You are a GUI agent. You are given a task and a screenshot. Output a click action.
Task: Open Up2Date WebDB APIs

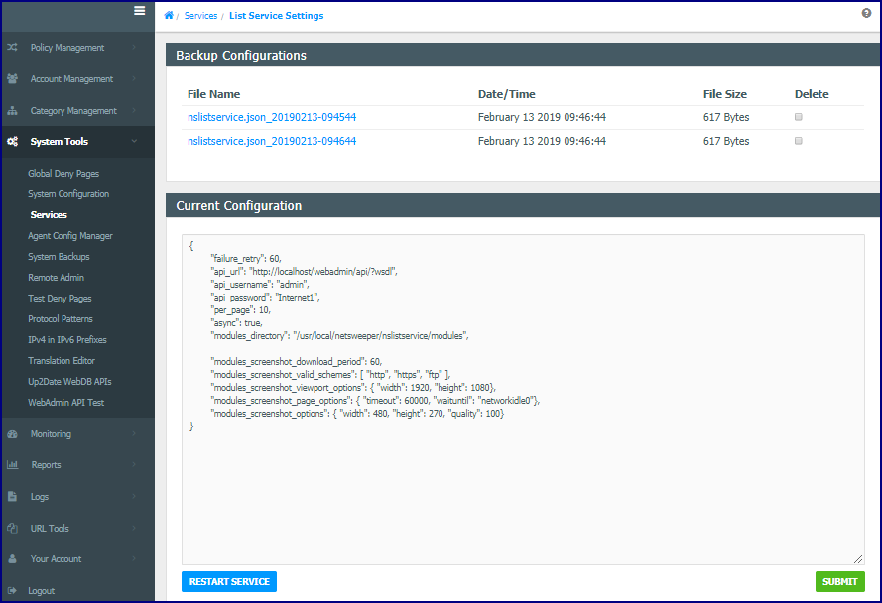click(69, 382)
